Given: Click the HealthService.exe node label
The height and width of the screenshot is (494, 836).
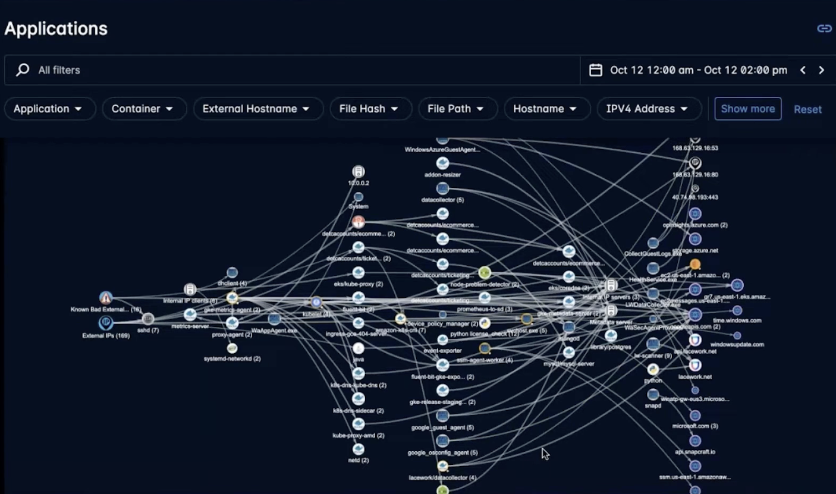Looking at the screenshot, I should 653,279.
